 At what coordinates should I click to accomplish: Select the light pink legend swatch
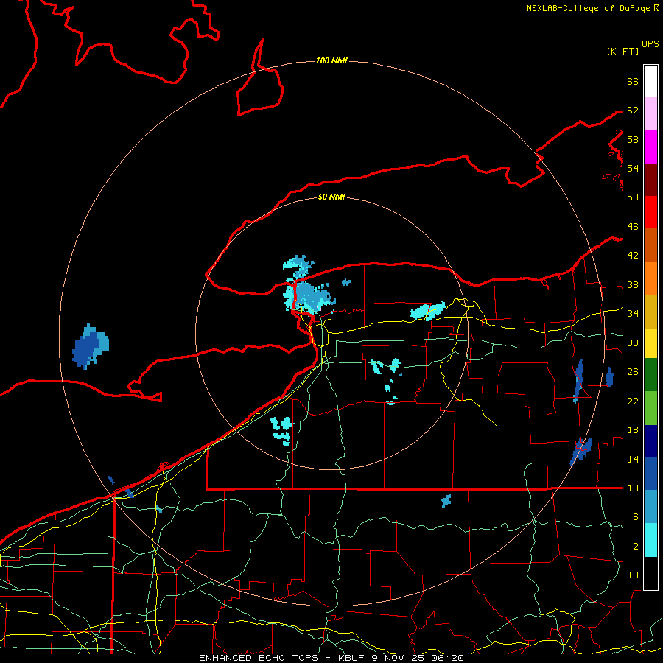point(650,113)
